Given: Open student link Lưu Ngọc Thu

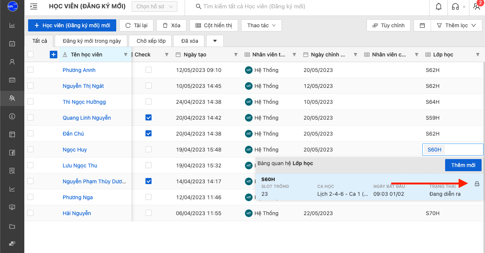Looking at the screenshot, I should click(x=80, y=166).
